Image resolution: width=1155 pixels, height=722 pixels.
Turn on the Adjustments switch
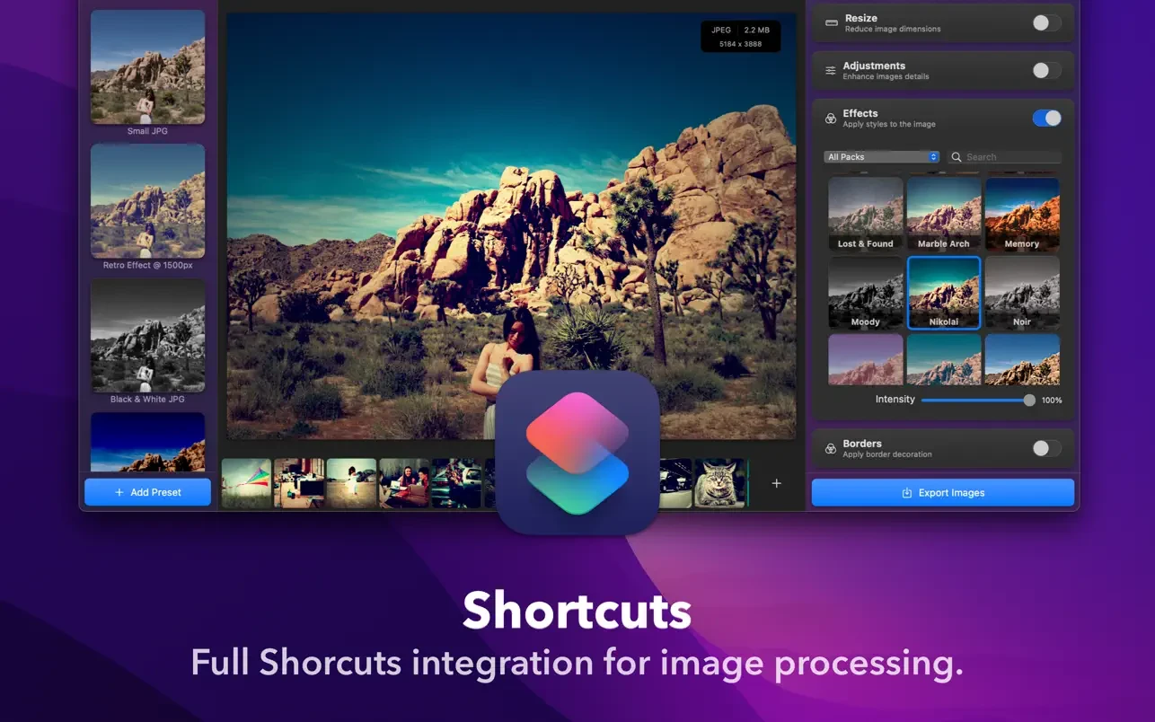coord(1045,71)
